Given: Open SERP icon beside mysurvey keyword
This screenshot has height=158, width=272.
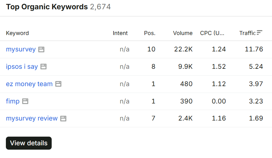Looking at the screenshot, I should coord(41,50).
